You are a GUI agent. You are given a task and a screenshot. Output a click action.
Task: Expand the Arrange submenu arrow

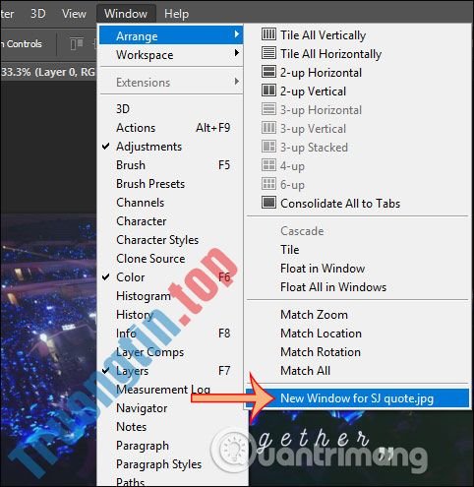tap(237, 34)
